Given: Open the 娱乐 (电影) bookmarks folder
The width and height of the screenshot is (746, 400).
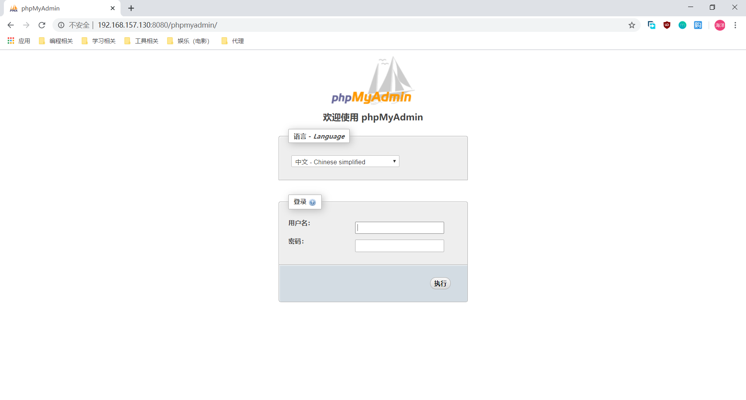Looking at the screenshot, I should [188, 41].
